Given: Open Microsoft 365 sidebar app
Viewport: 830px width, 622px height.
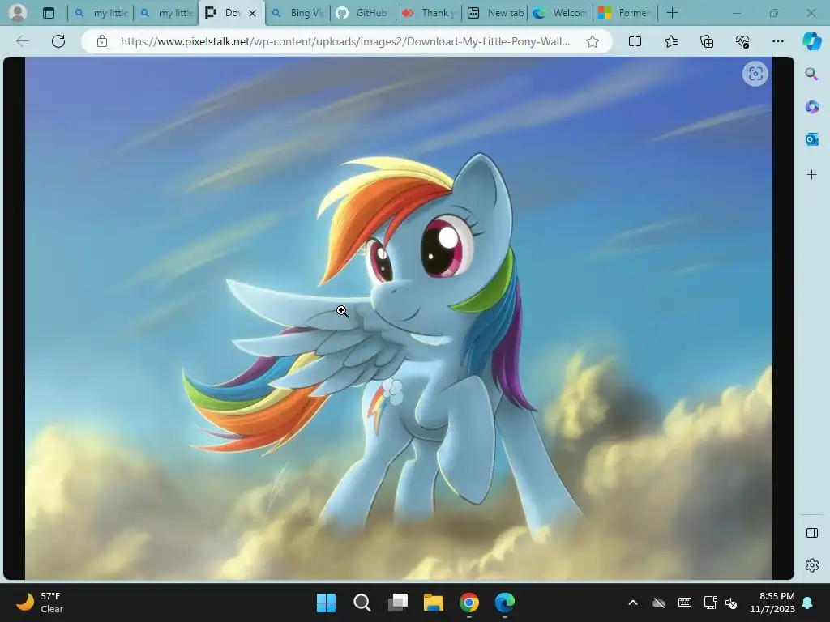Looking at the screenshot, I should coord(811,107).
